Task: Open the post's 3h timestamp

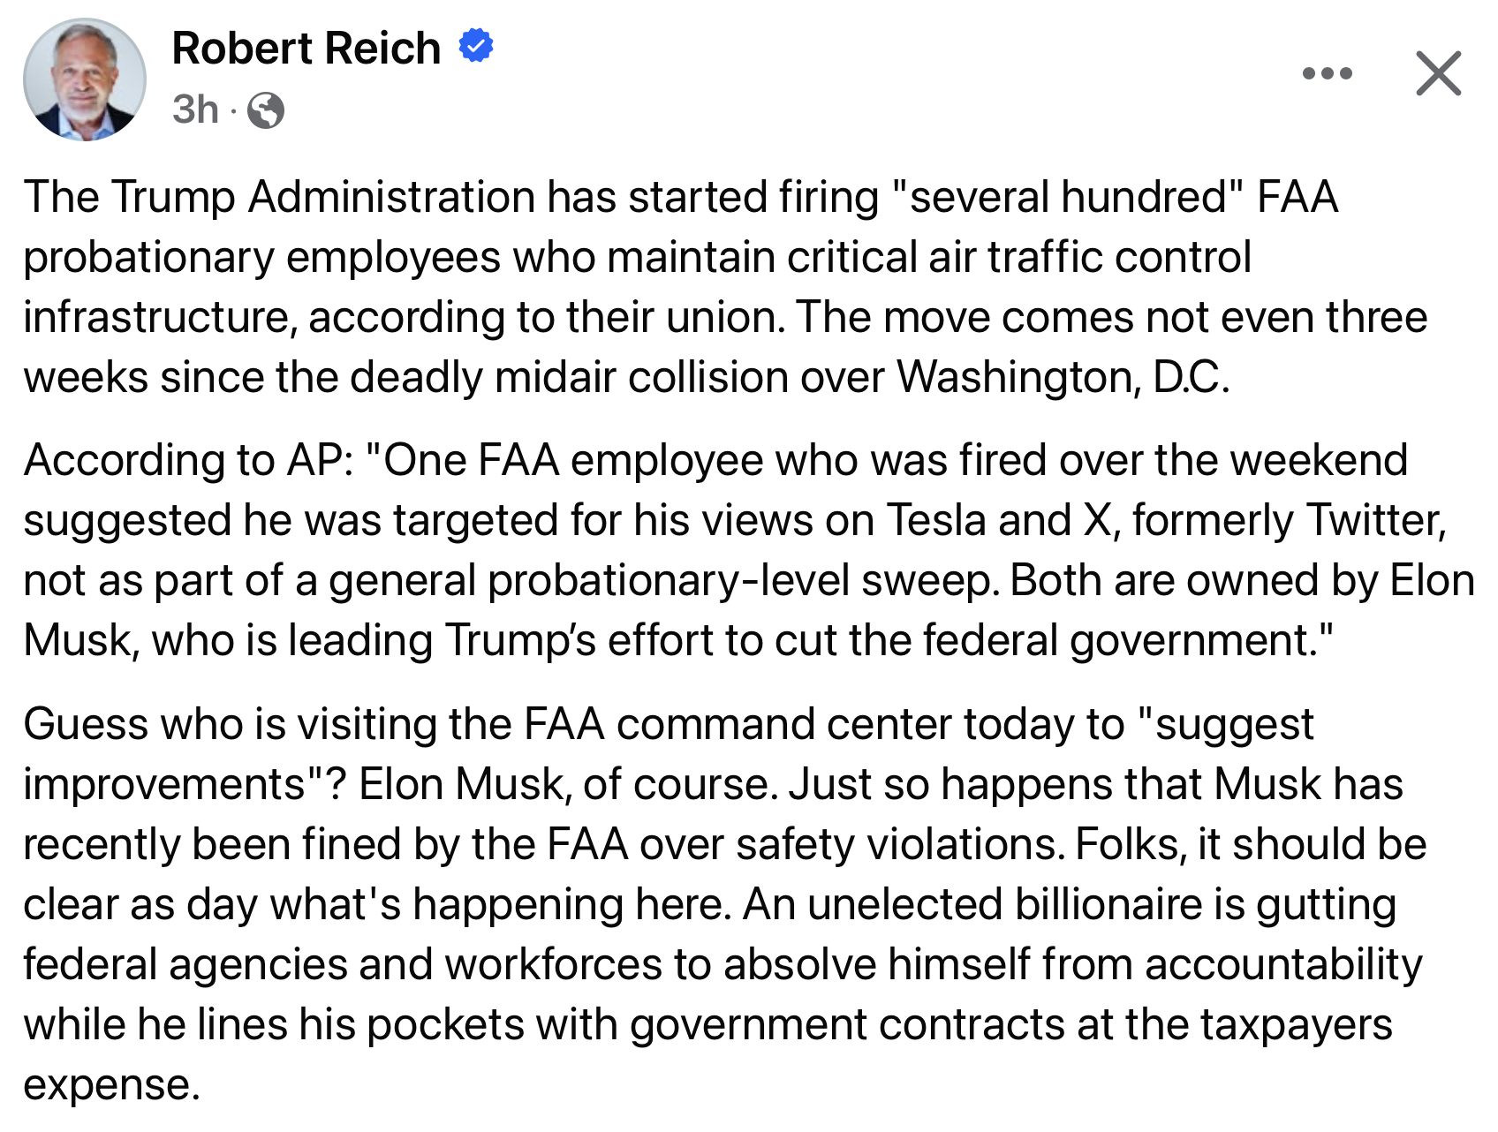Action: [195, 109]
